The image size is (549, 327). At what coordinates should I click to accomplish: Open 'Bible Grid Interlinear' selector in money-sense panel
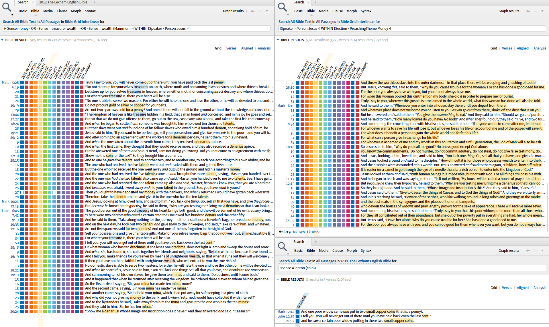pos(82,22)
